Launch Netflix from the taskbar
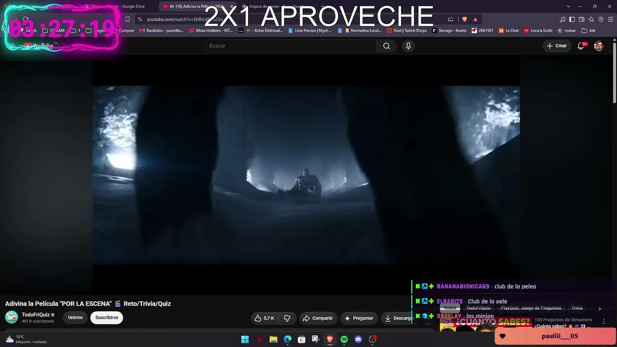The width and height of the screenshot is (617, 347). pyautogui.click(x=259, y=339)
